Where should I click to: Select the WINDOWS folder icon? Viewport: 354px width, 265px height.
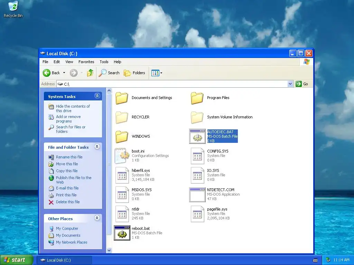(x=122, y=136)
